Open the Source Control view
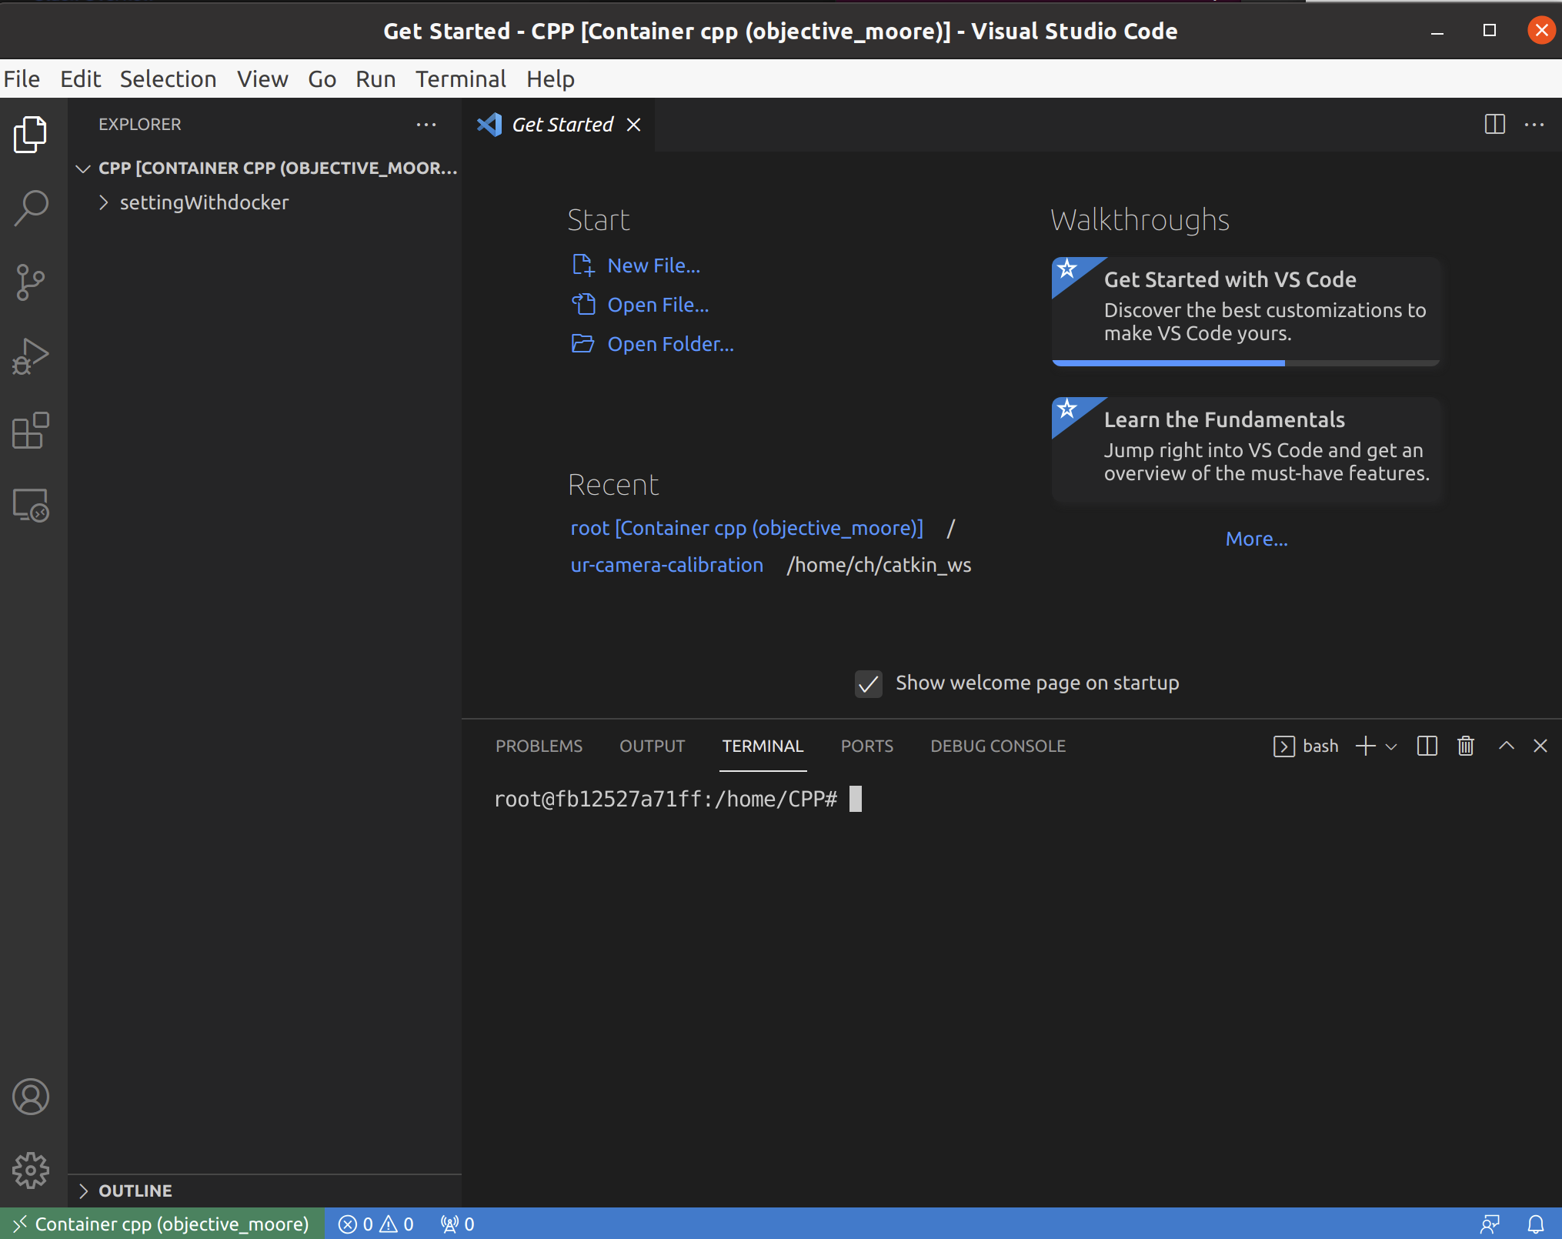The image size is (1562, 1239). coord(31,282)
